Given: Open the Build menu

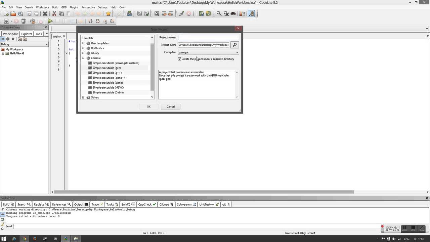Looking at the screenshot, I should 55,7.
